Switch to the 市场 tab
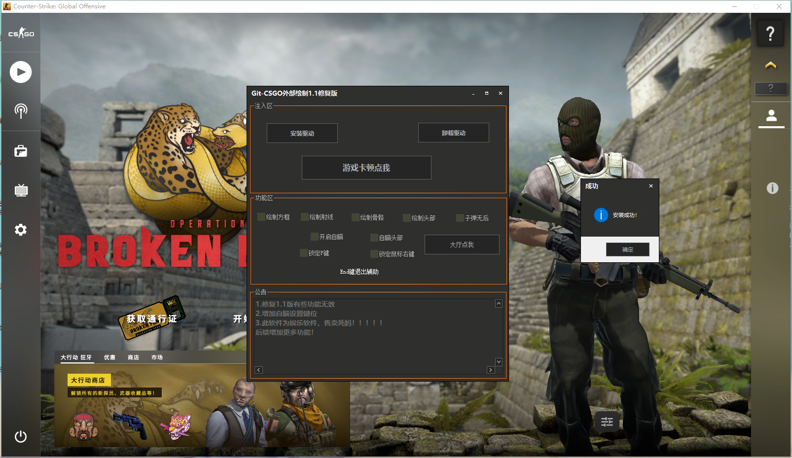The image size is (792, 458). tap(157, 357)
